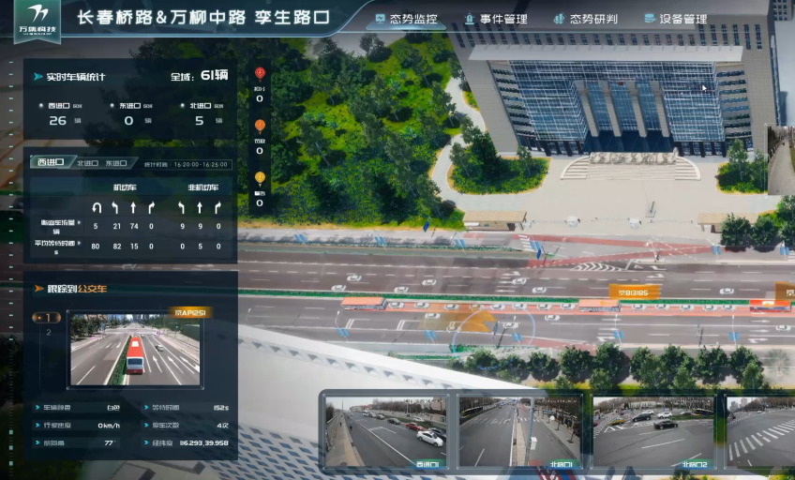Screen dimensions: 795x480
Task: Click the orange arrow beside 跟踪到公交车
Action: [x=38, y=289]
